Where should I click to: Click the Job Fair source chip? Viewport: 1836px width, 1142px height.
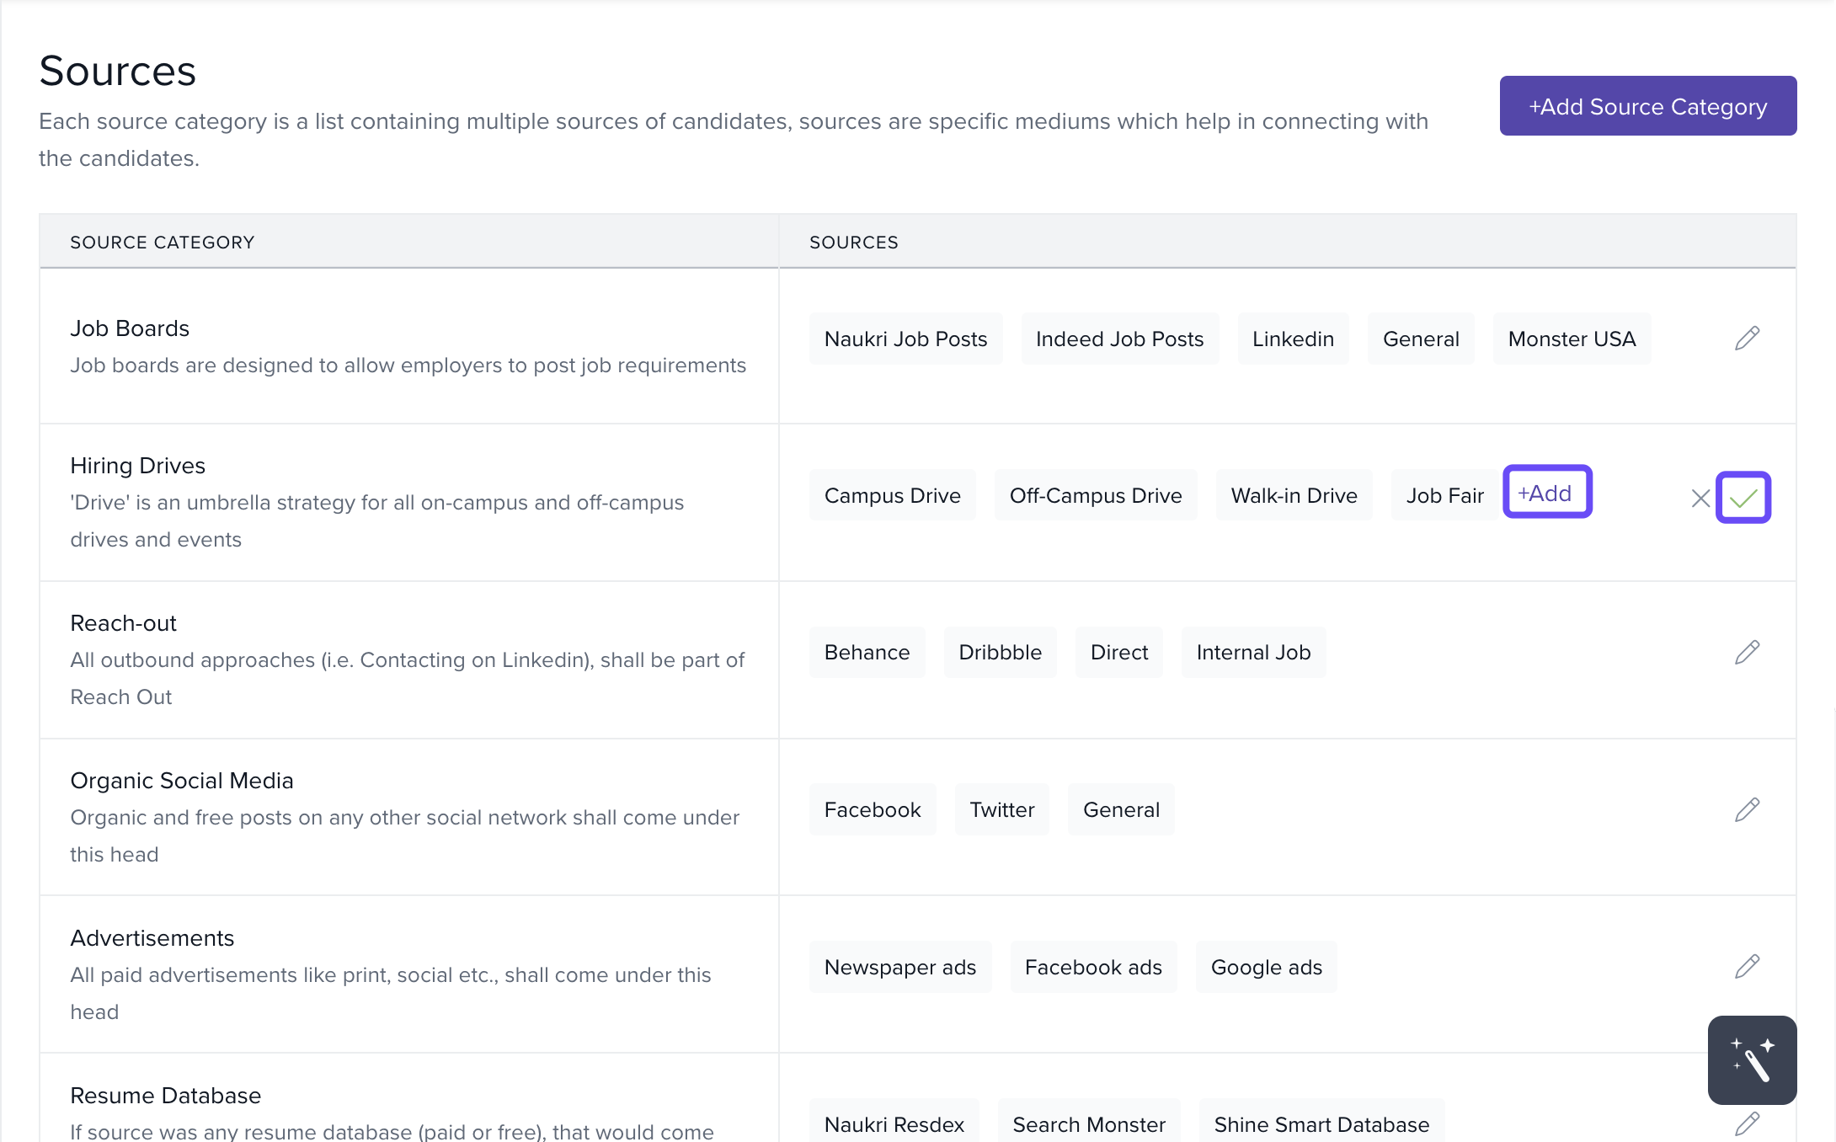[1444, 496]
